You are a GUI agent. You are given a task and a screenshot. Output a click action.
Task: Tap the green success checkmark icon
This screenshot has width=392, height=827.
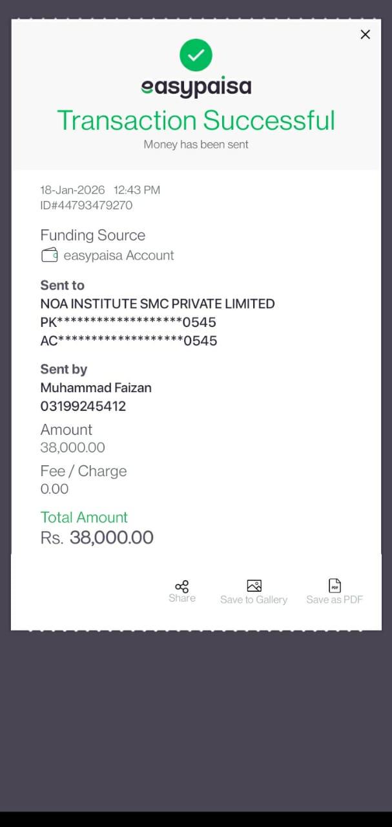[196, 55]
